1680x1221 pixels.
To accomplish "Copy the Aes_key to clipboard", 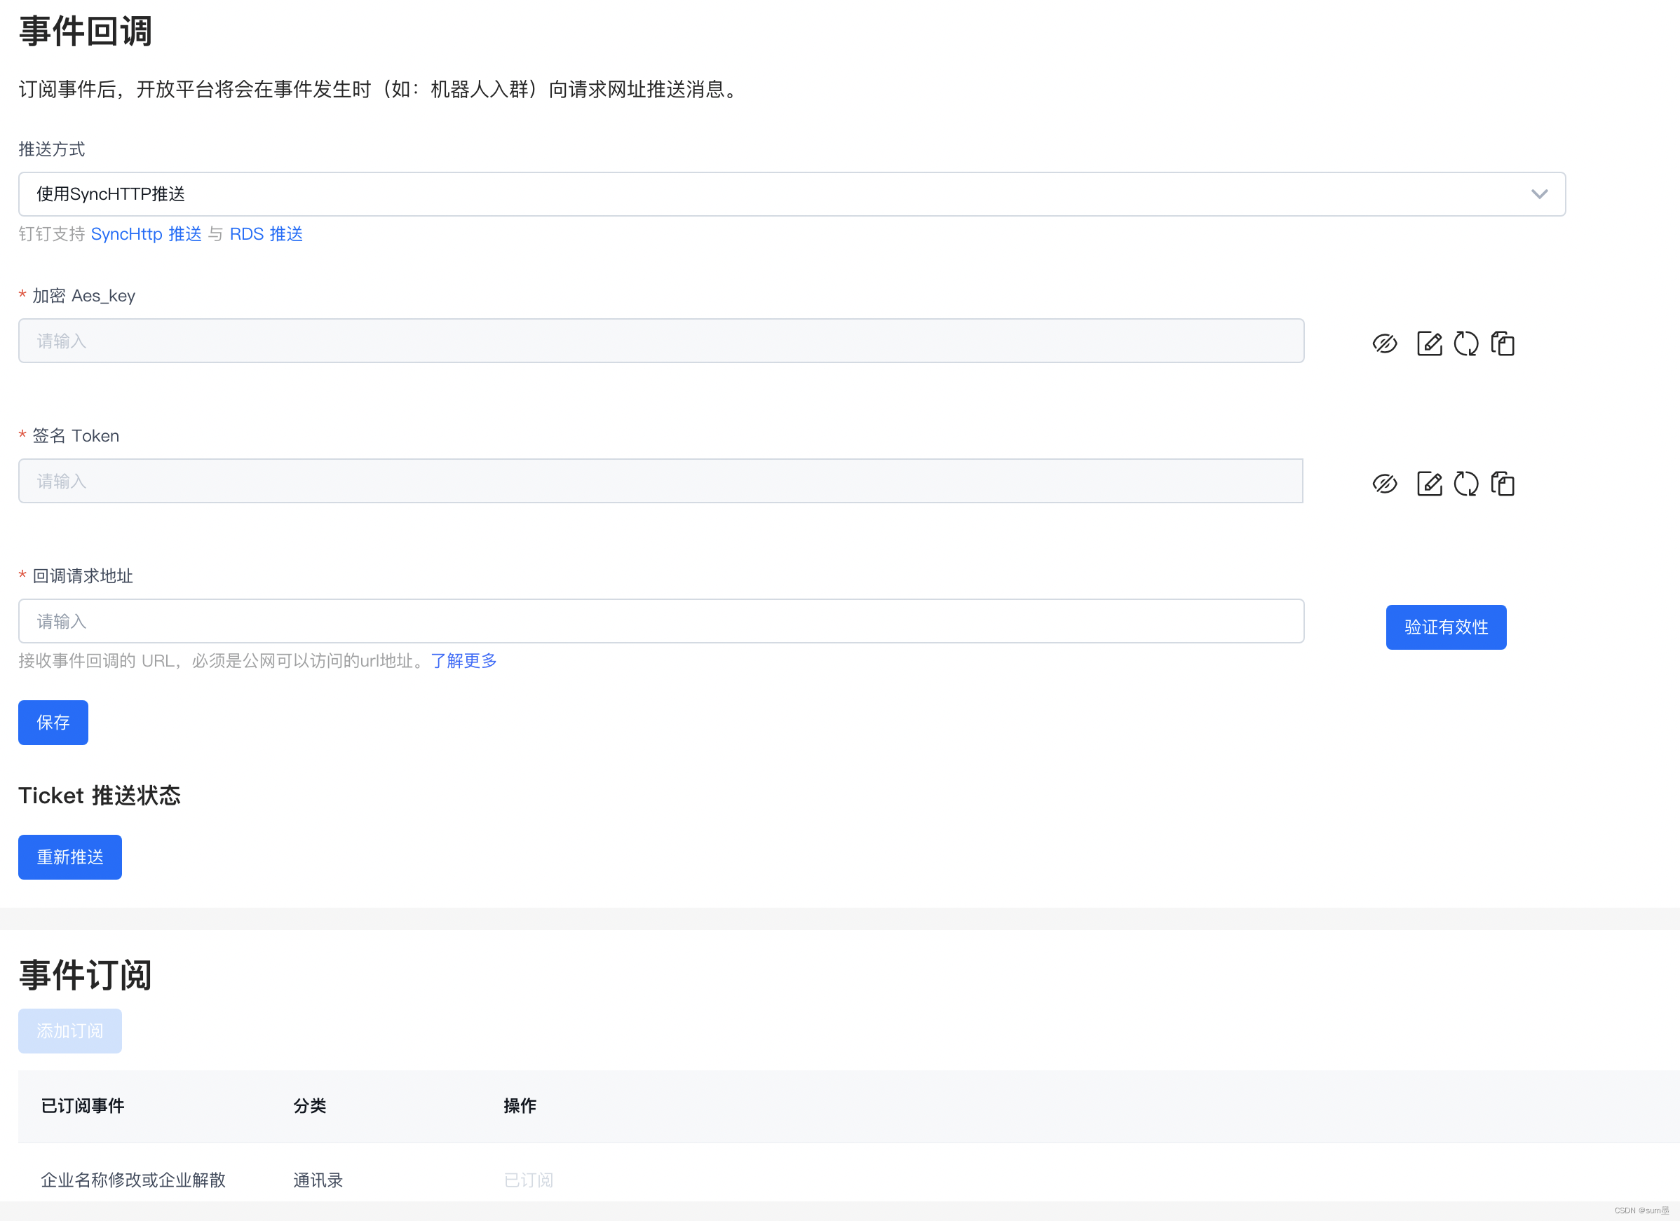I will point(1502,343).
